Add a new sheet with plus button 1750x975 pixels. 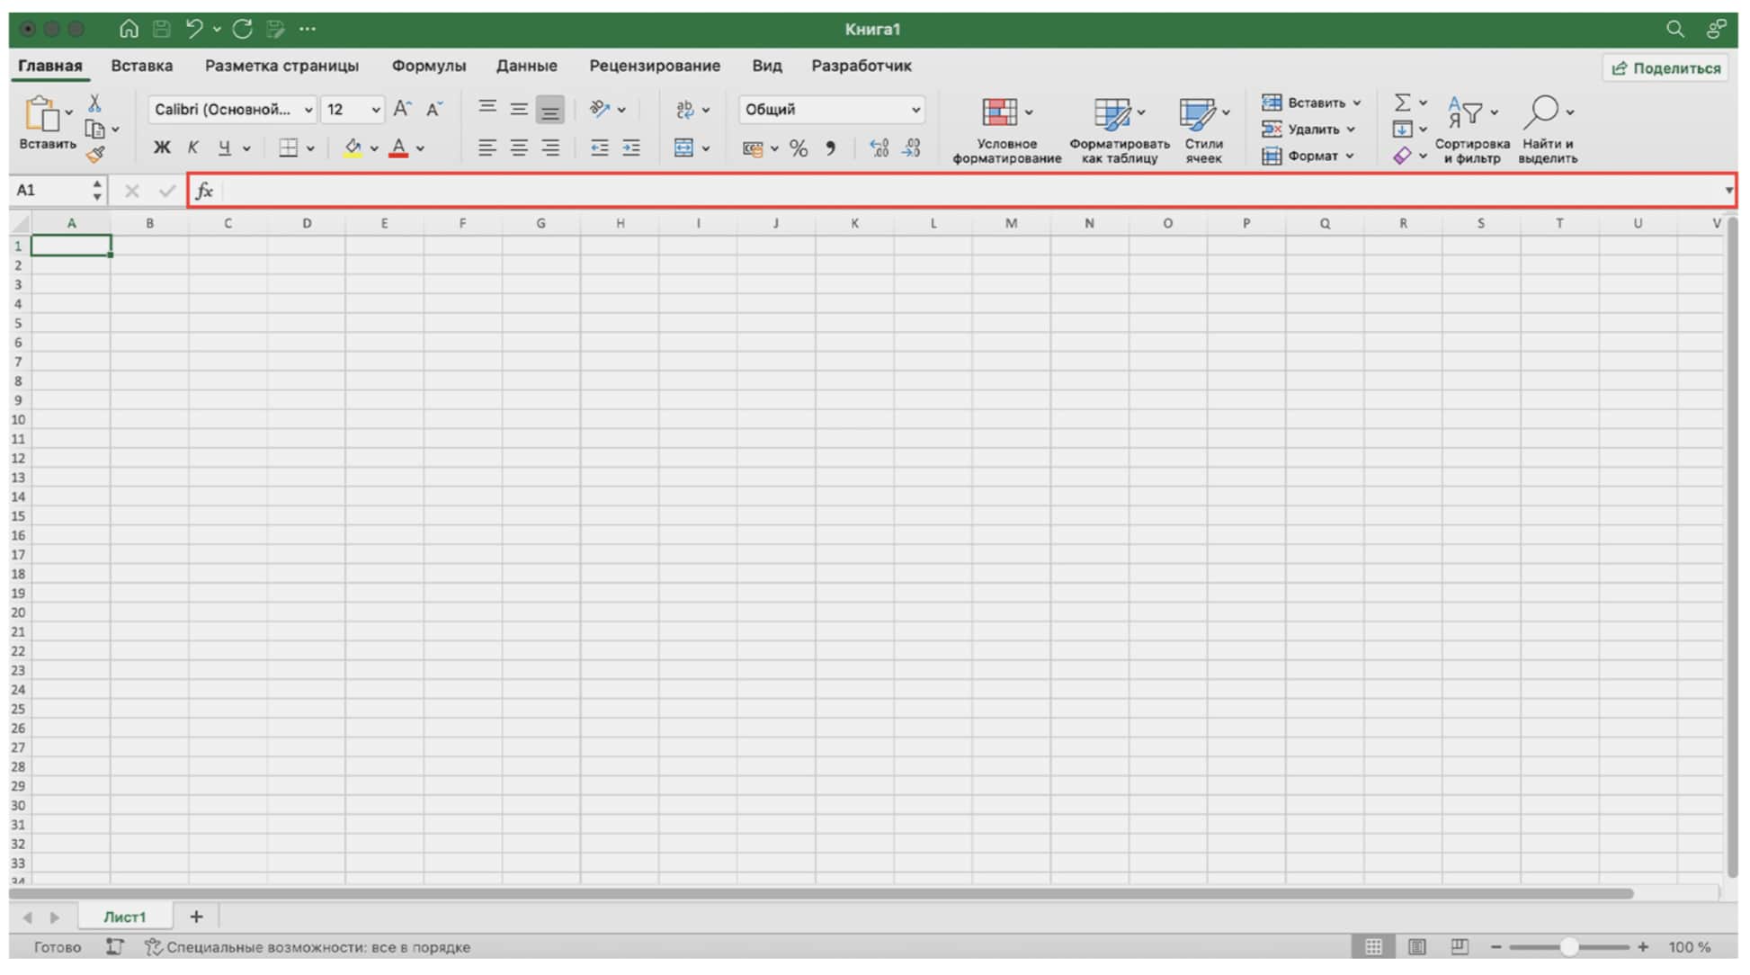(x=196, y=917)
